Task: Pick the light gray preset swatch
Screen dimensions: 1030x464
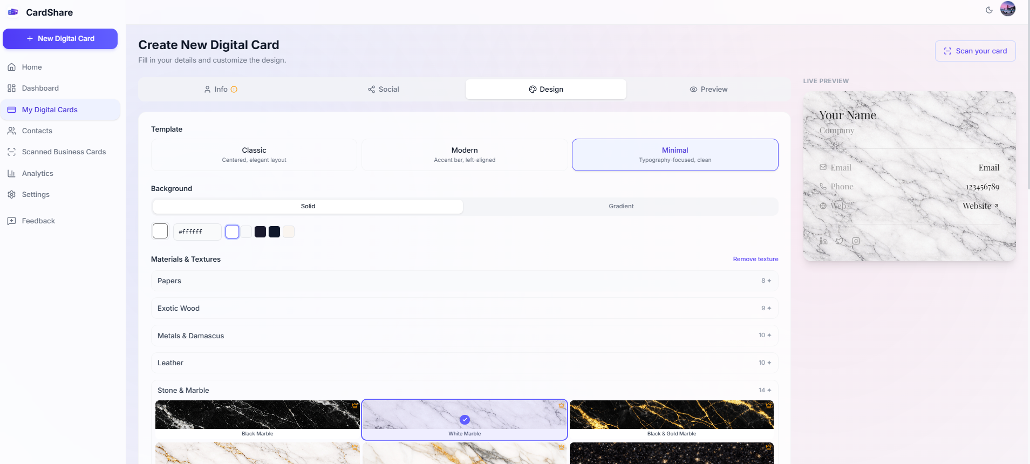Action: point(247,231)
